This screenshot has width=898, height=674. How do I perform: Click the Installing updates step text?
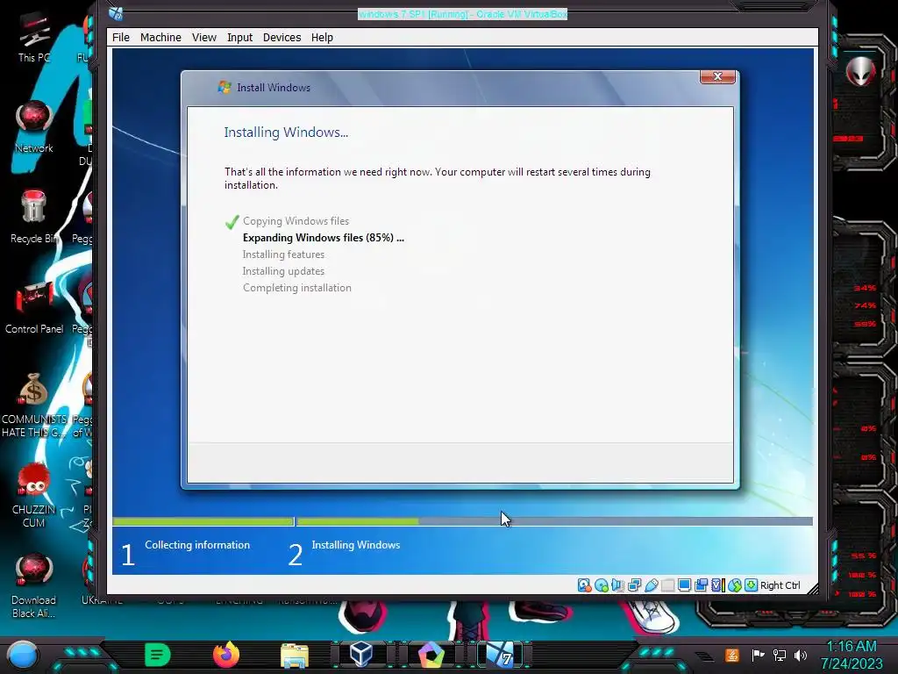pos(283,271)
